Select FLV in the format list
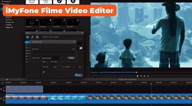 coord(27,59)
